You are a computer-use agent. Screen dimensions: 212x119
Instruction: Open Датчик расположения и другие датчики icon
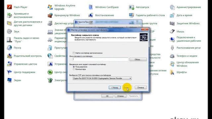point(10,23)
